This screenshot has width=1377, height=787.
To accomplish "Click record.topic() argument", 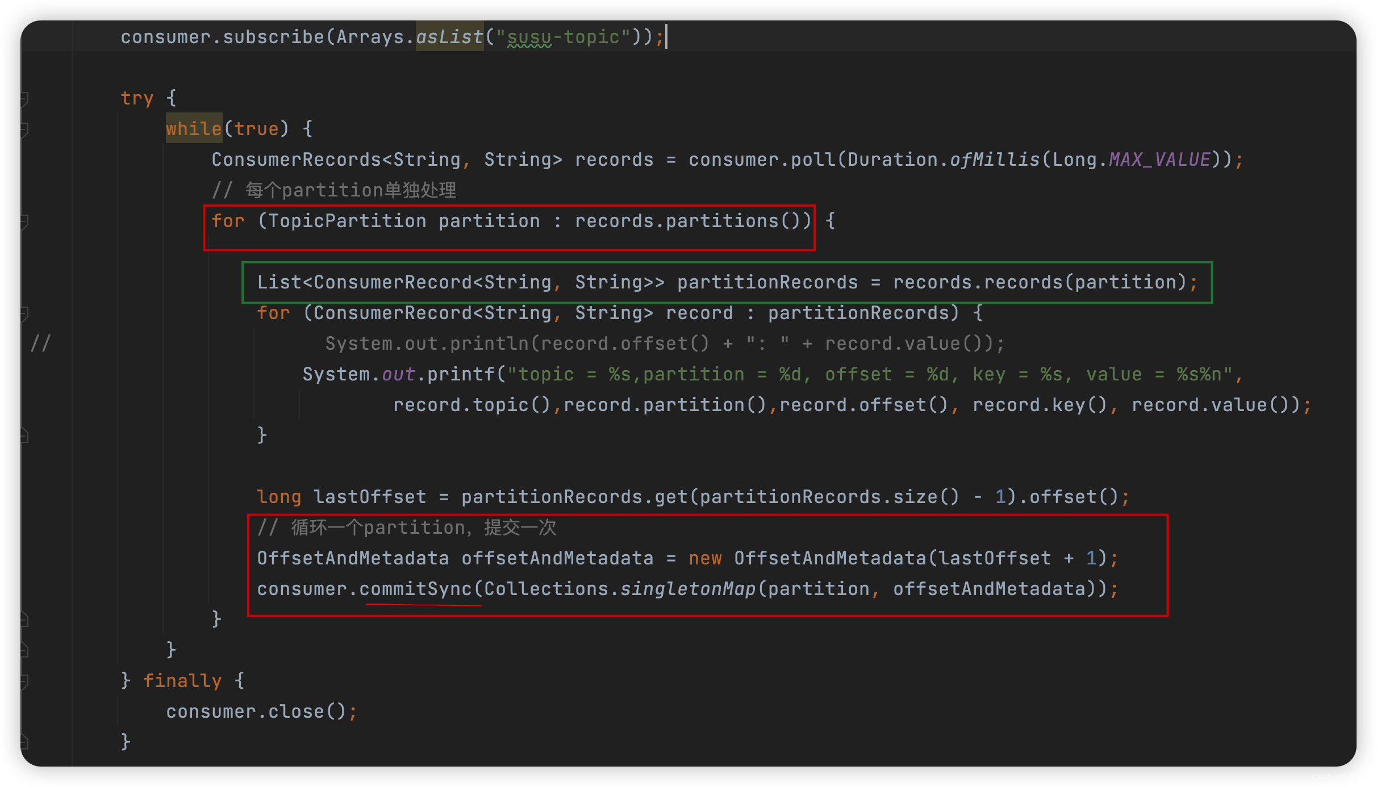I will coord(472,405).
